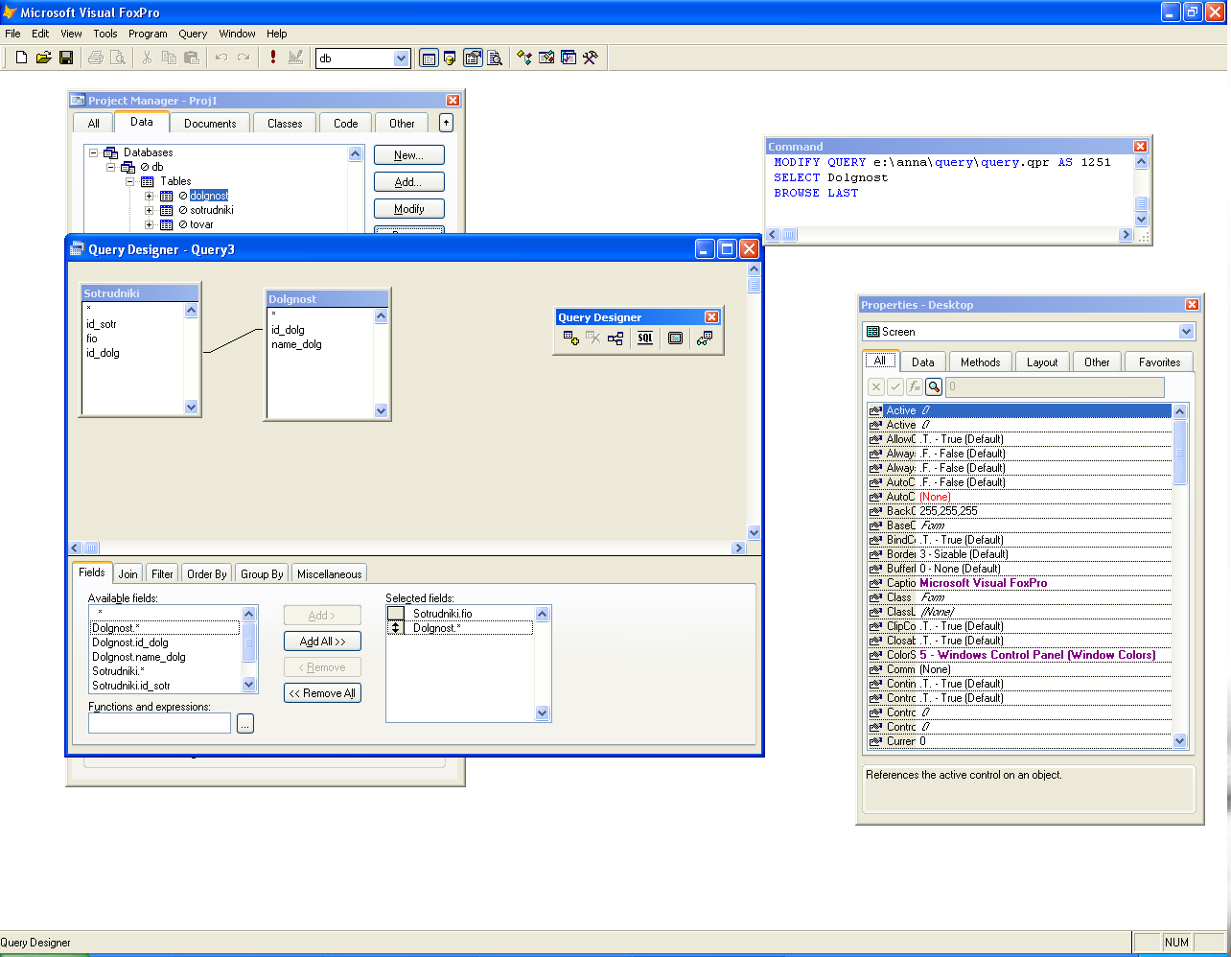Click the Available fields scroll down arrow
1231x957 pixels.
pos(249,685)
